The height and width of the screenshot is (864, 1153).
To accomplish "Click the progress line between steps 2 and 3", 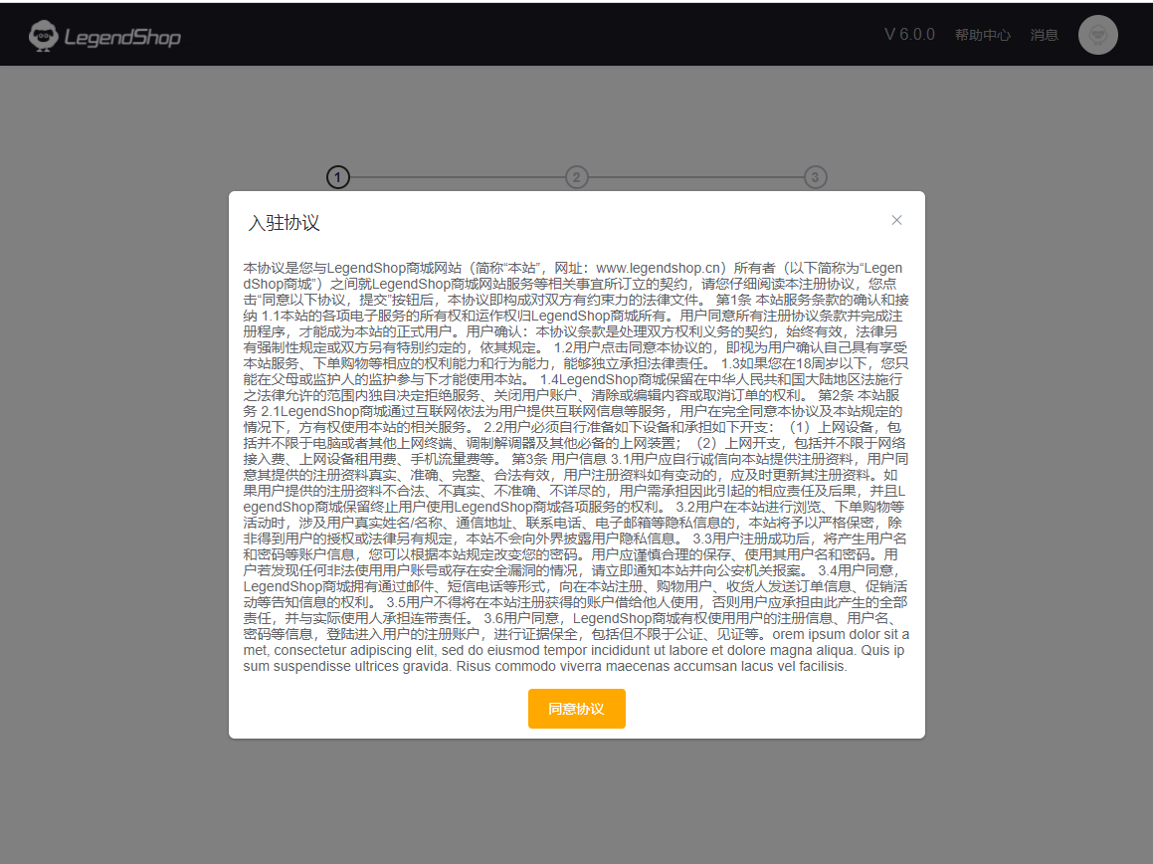I will point(695,177).
